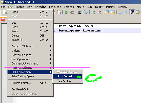Image resolution: width=141 pixels, height=103 pixels.
Task: Click the Zoom Out magnifier icon
Action: (99, 12)
